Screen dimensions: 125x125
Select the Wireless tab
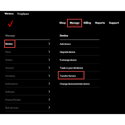click(x=9, y=14)
